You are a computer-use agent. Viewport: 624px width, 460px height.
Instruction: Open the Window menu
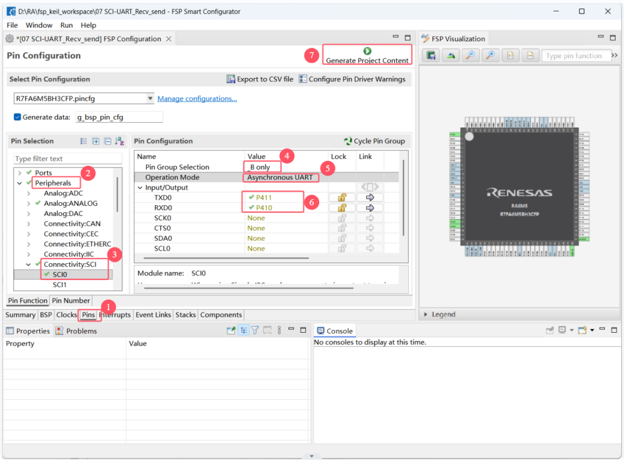(x=39, y=25)
